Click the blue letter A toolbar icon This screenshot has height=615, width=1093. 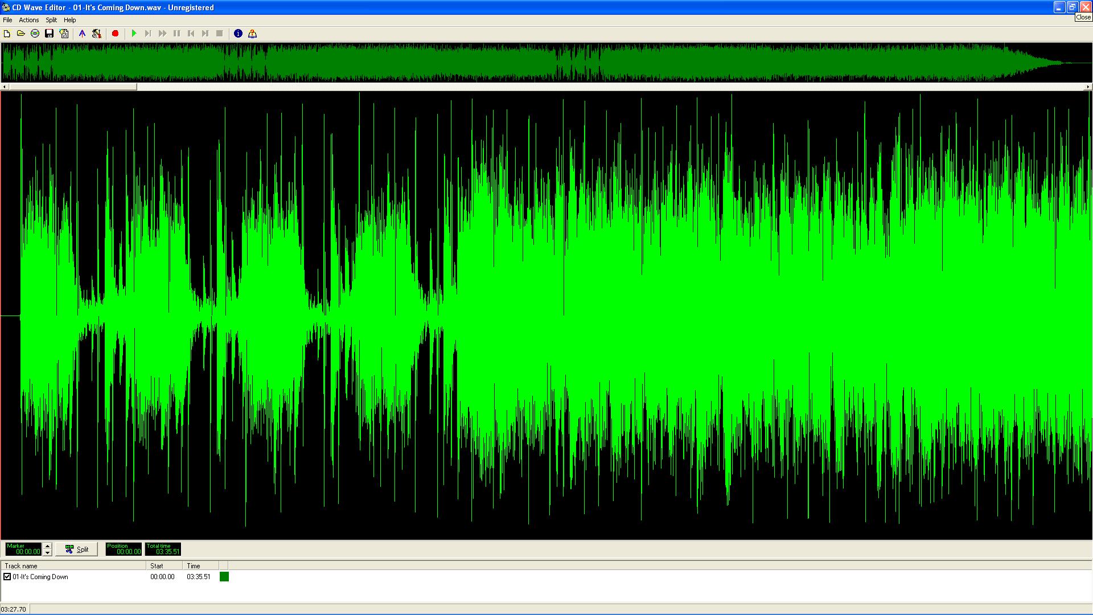82,34
